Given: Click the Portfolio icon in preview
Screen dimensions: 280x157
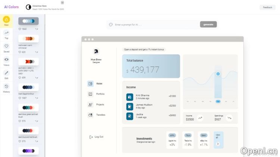Looking at the screenshot, I should [90, 94].
